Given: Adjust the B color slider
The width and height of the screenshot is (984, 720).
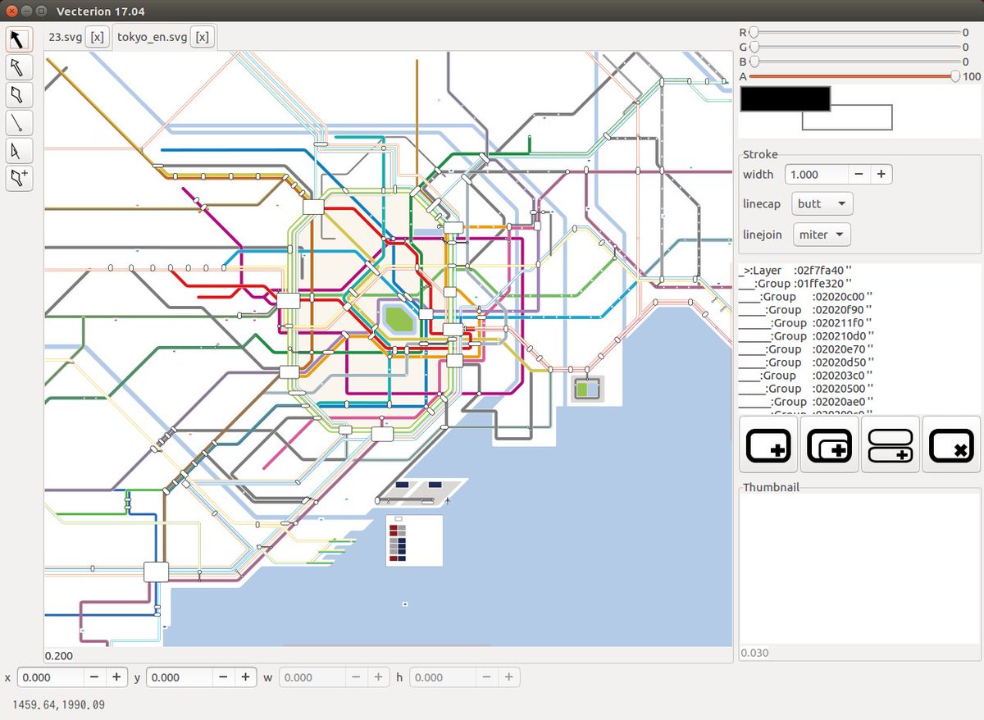Looking at the screenshot, I should 853,62.
